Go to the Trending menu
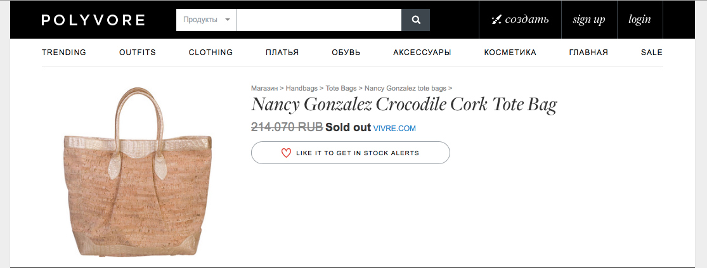 click(64, 53)
